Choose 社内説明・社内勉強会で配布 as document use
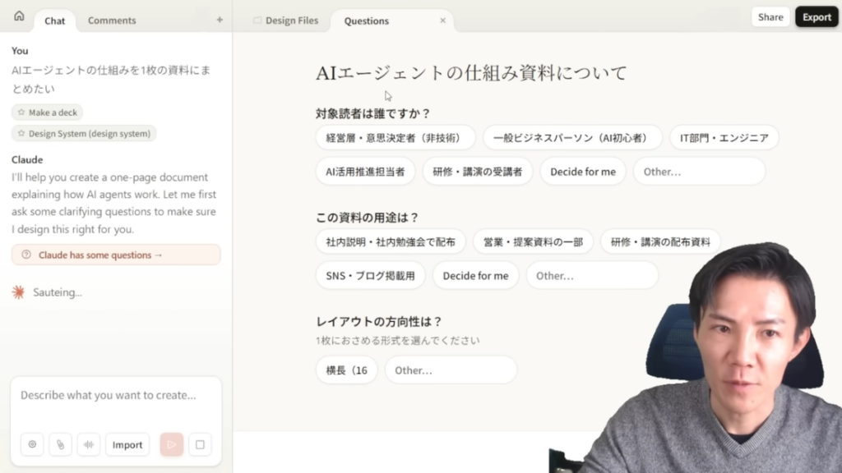842x473 pixels. pyautogui.click(x=388, y=241)
